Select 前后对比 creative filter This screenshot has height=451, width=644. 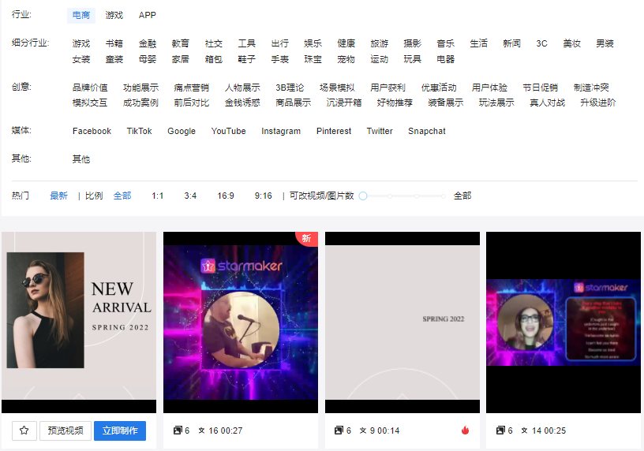click(192, 102)
